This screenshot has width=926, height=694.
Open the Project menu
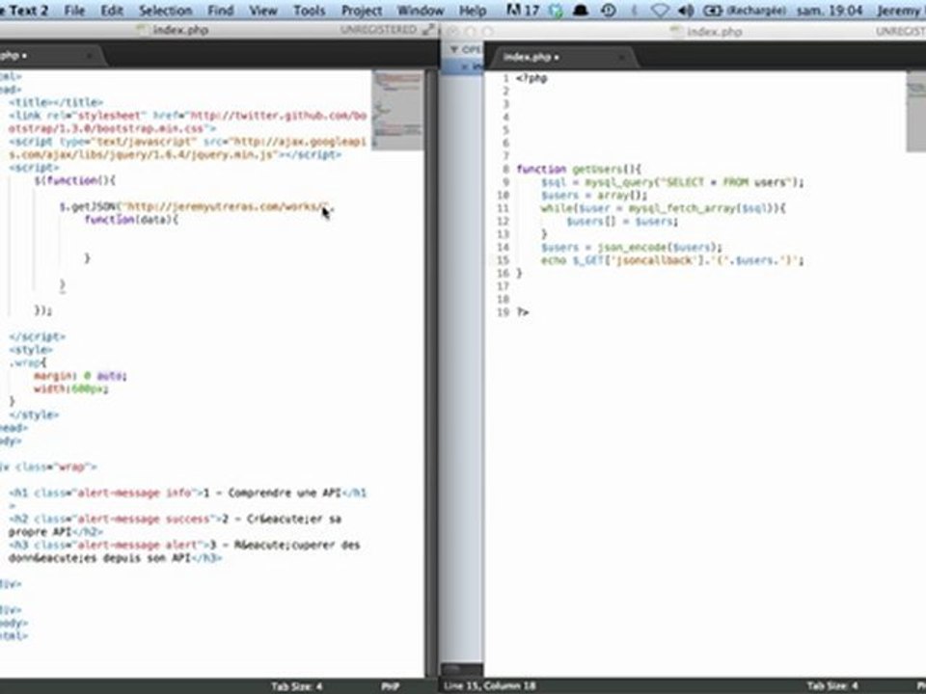362,10
